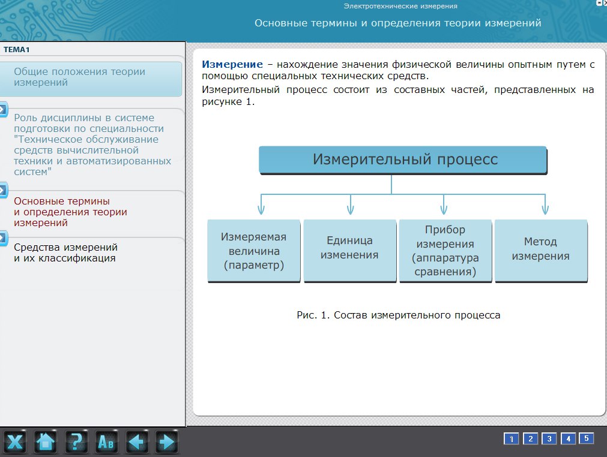Screen dimensions: 607x457
Task: Click the 'Измерительный процесс' diagram header box
Action: point(403,160)
